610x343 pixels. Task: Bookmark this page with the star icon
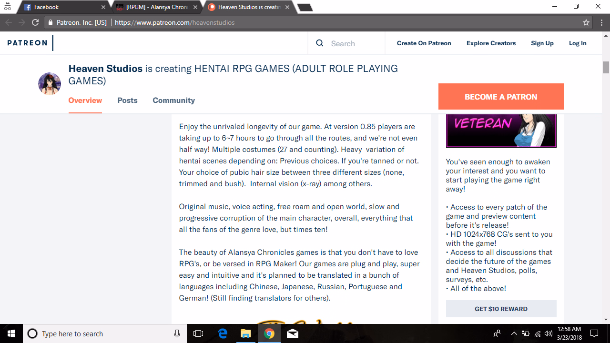click(586, 22)
